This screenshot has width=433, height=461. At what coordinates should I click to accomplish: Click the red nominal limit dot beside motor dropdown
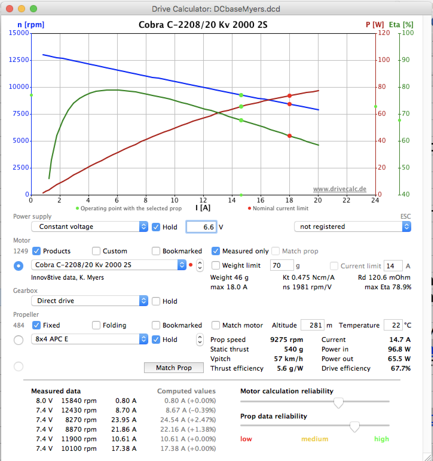point(191,265)
